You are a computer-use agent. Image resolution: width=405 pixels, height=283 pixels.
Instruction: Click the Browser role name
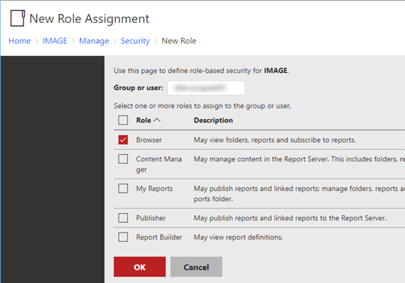point(149,140)
